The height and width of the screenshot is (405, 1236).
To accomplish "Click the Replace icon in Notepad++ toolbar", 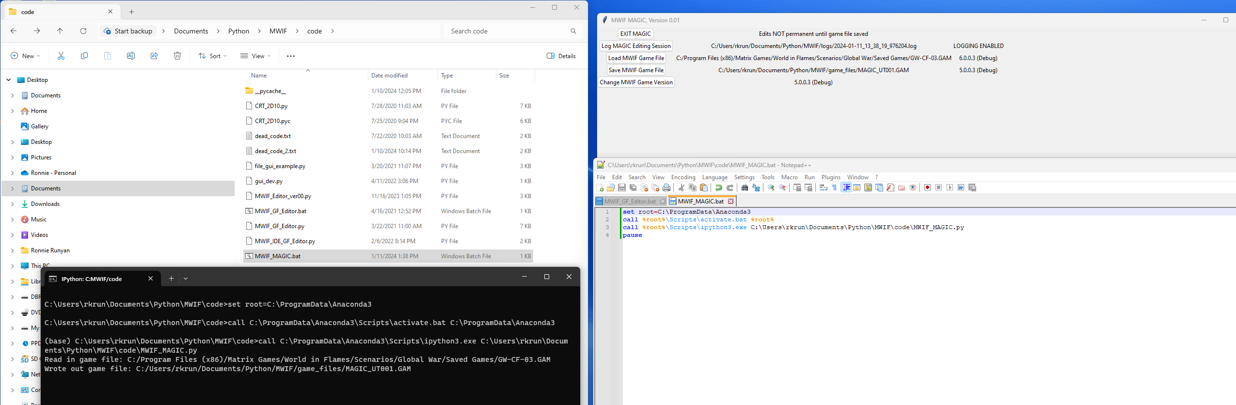I will 756,187.
